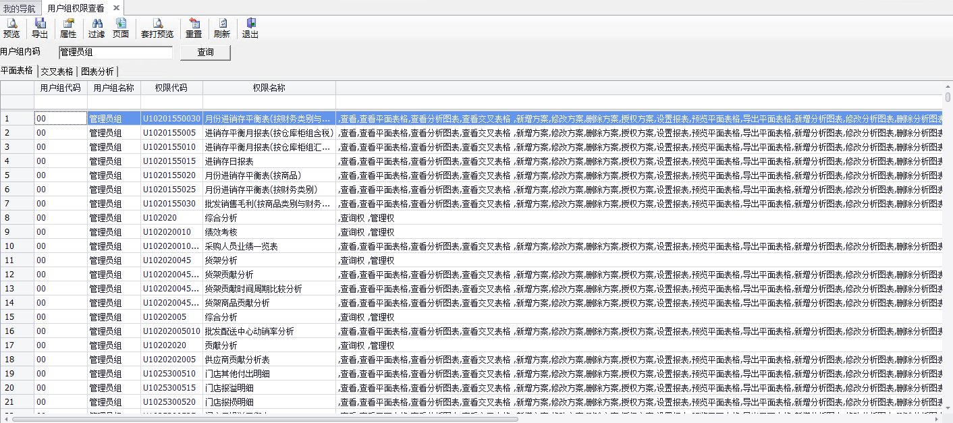
Task: Sort by the 权限代码 column header
Action: coord(171,88)
